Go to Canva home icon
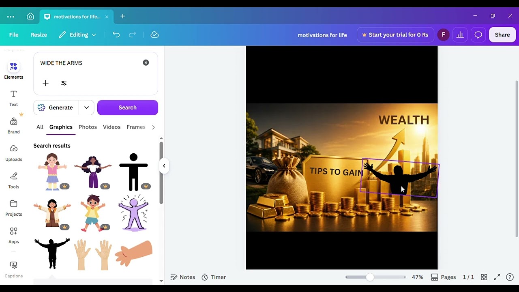Image resolution: width=519 pixels, height=292 pixels. (30, 17)
